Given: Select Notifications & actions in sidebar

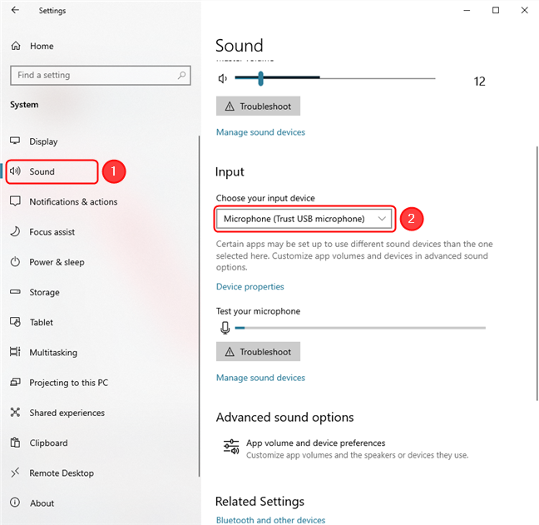Looking at the screenshot, I should 73,202.
